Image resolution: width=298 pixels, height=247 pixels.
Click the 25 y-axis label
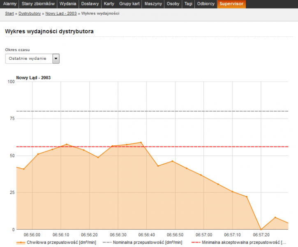12,192
